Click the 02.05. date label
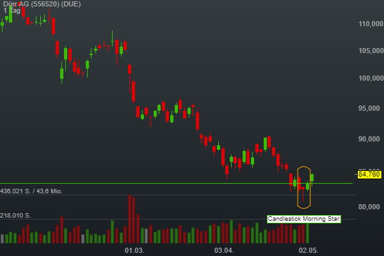The width and height of the screenshot is (384, 256). click(308, 250)
